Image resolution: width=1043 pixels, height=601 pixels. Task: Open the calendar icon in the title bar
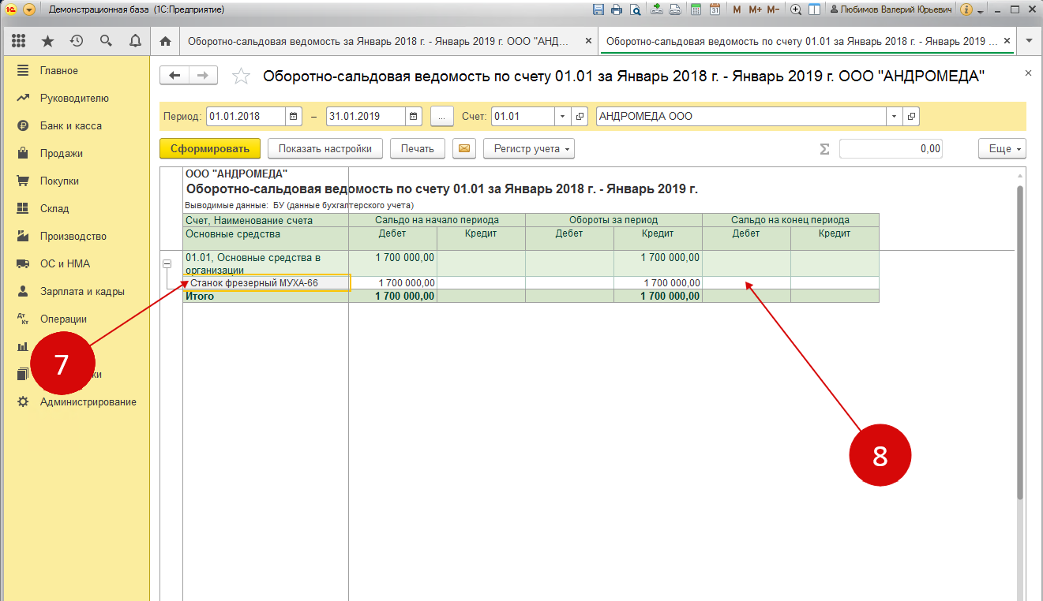715,10
